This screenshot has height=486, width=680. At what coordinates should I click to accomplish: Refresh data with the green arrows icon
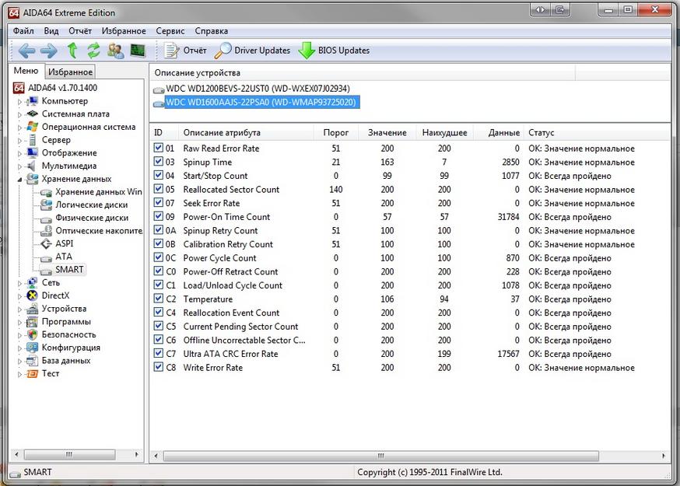(93, 51)
